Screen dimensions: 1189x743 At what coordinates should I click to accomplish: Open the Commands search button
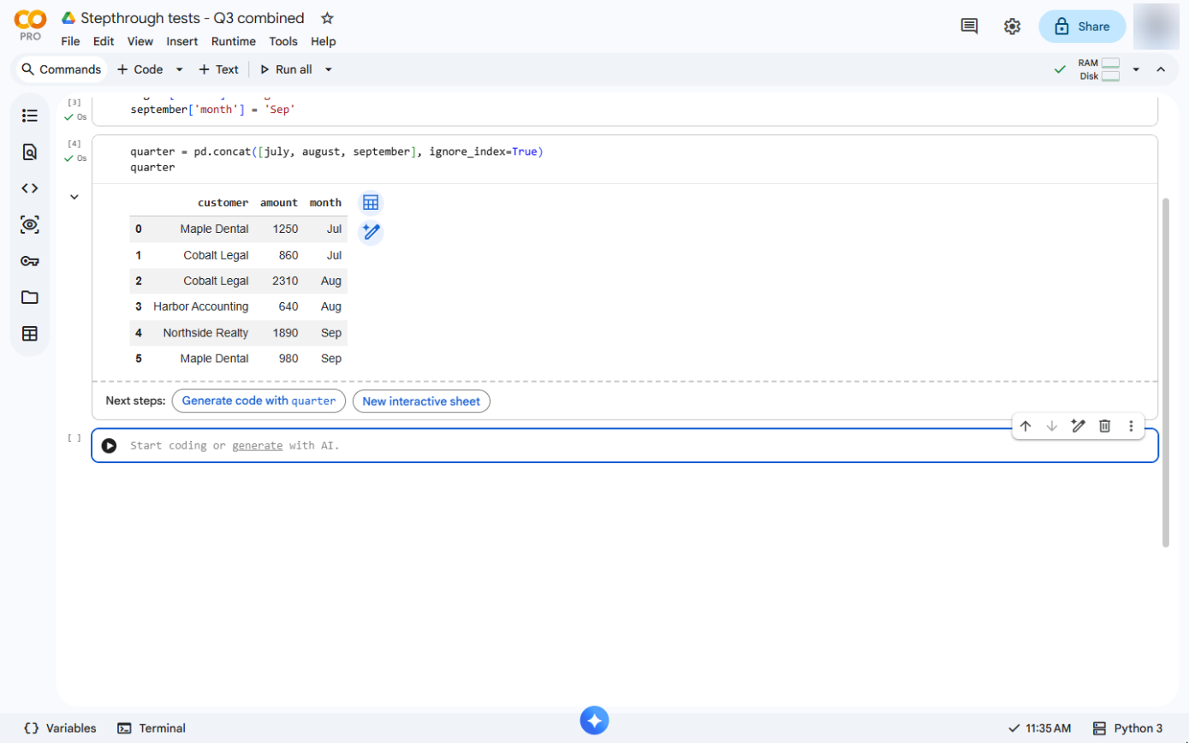pyautogui.click(x=61, y=69)
